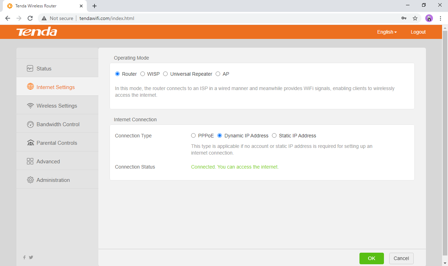Click the Connection Status label
The image size is (448, 266).
click(x=135, y=167)
